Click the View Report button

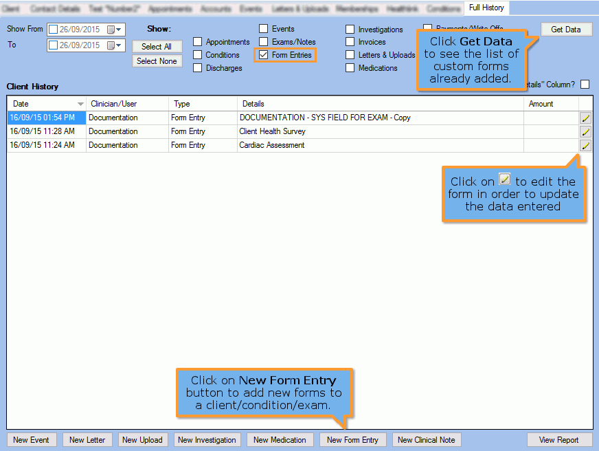coord(559,440)
